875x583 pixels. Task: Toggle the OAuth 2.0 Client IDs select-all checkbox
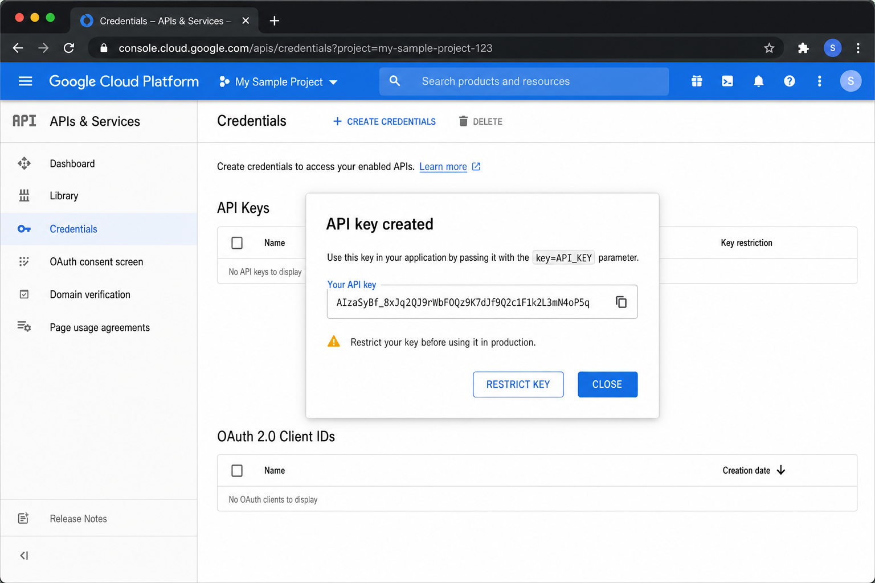237,471
